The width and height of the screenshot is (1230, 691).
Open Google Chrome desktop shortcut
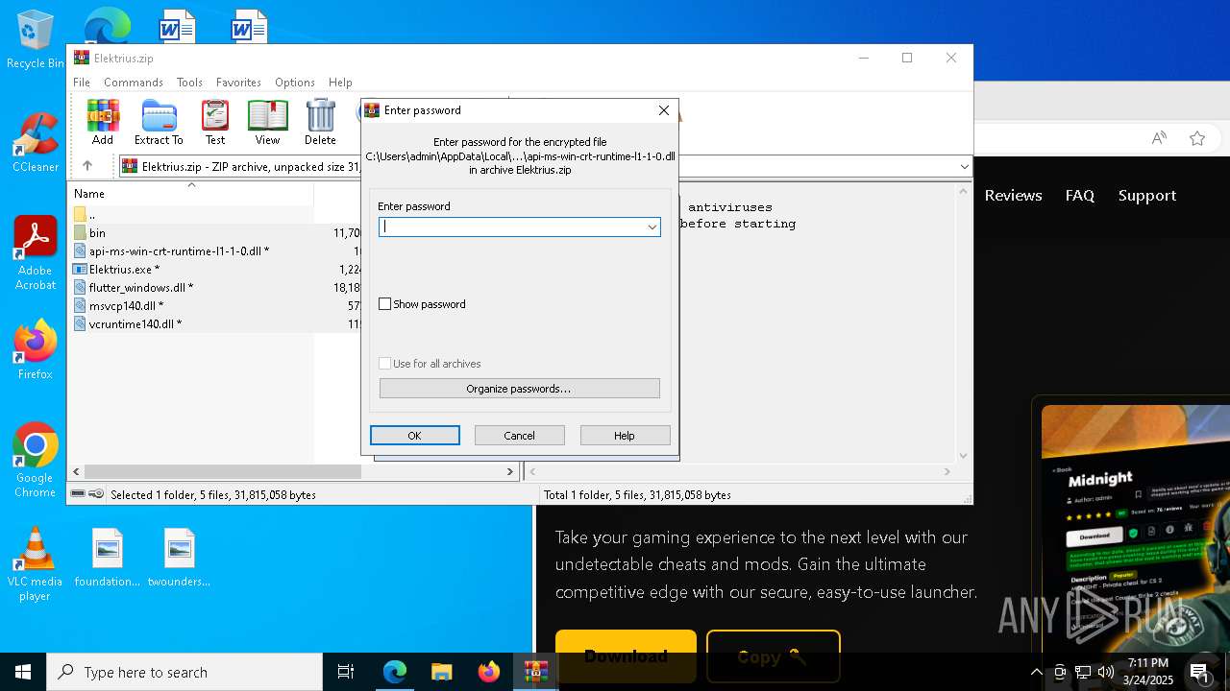35,461
